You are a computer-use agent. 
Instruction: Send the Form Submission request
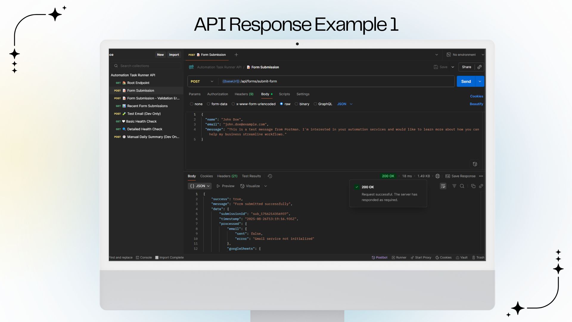tap(466, 81)
